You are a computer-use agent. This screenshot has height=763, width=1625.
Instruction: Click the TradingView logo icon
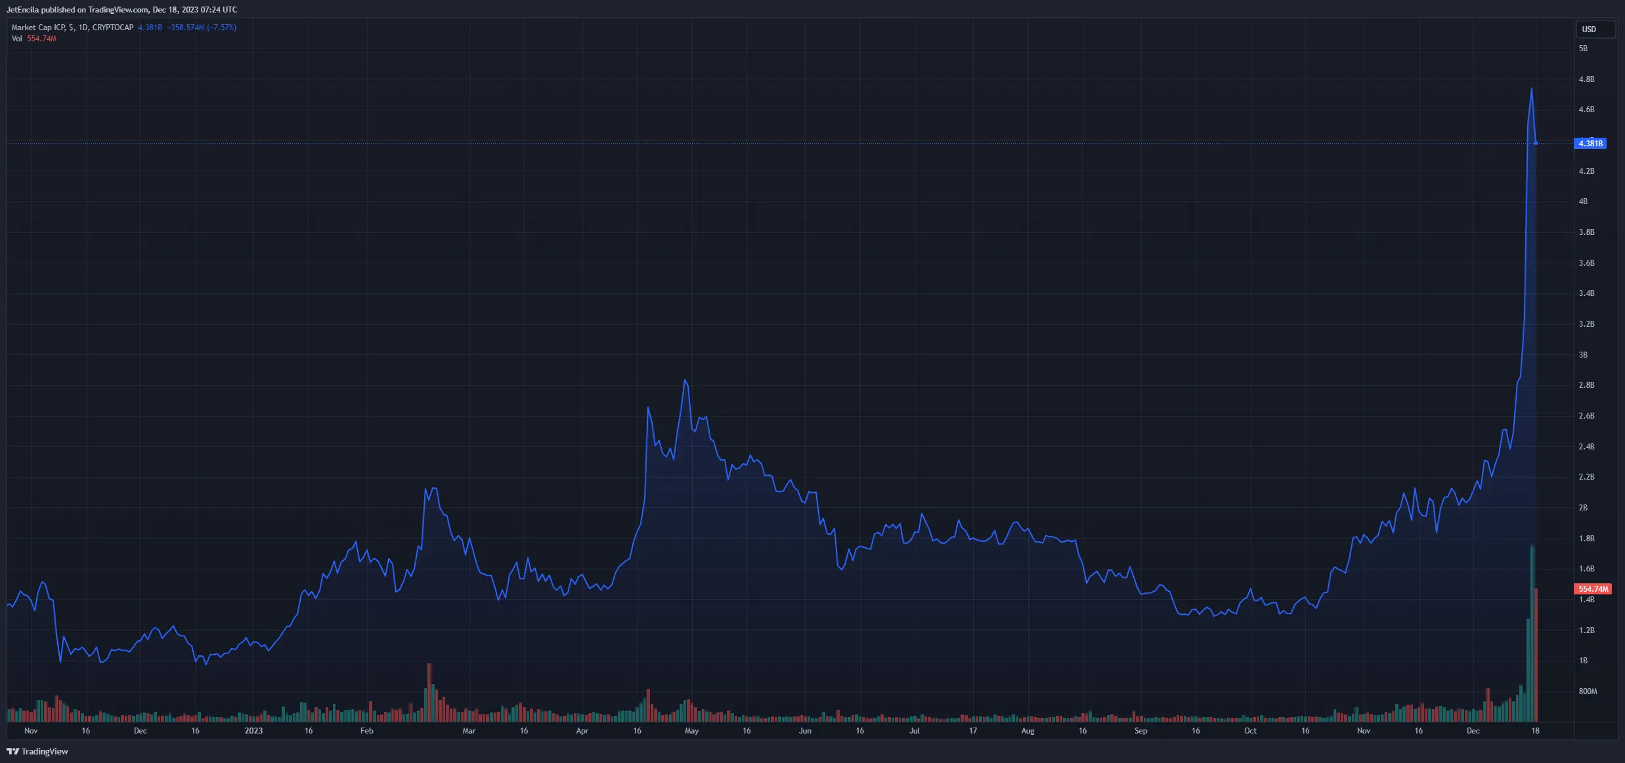(12, 751)
